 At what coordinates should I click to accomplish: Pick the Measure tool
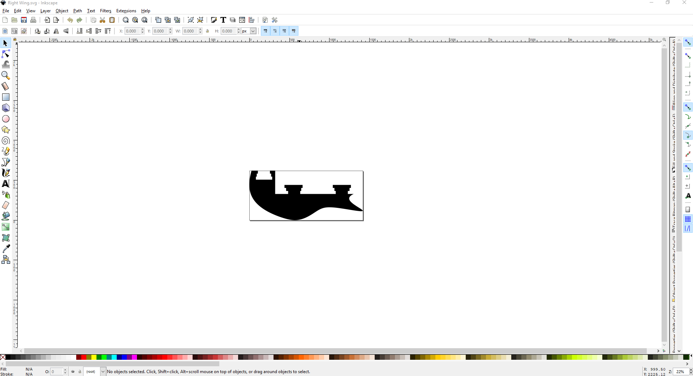pos(6,87)
